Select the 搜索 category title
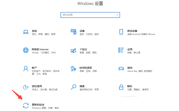 tap(82, 86)
